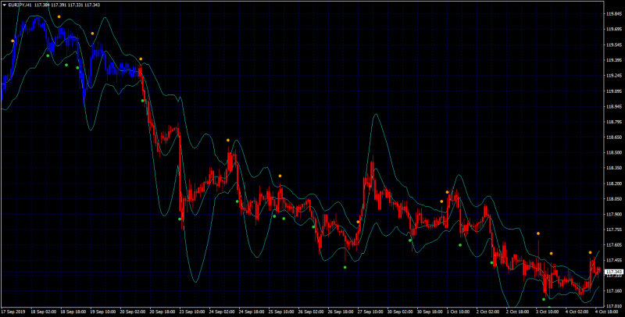The width and height of the screenshot is (625, 317).
Task: Click the 24 Sep 18:00 time label
Action: pos(252,311)
